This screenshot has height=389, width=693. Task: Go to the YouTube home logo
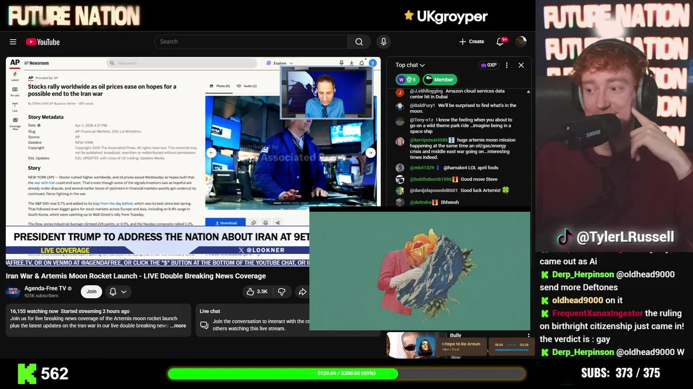[x=43, y=42]
